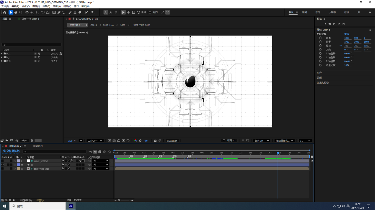The height and width of the screenshot is (210, 375).
Task: Click the 重置 reset link for layer transform
Action: [x=347, y=34]
